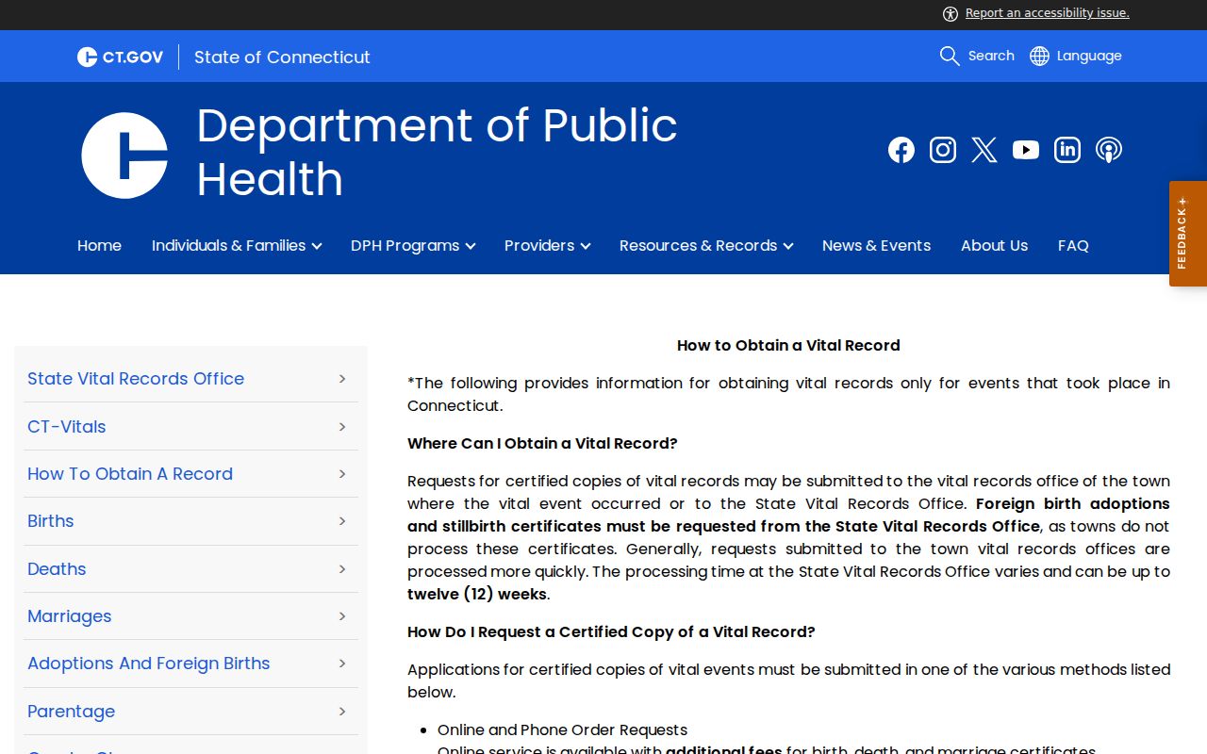
Task: Expand the DPH Programs menu
Action: tap(413, 245)
